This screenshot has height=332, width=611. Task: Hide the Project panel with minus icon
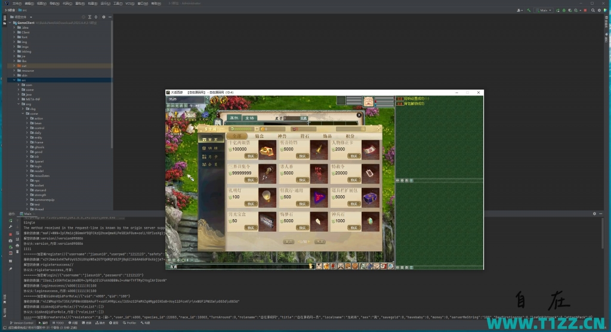coord(110,17)
